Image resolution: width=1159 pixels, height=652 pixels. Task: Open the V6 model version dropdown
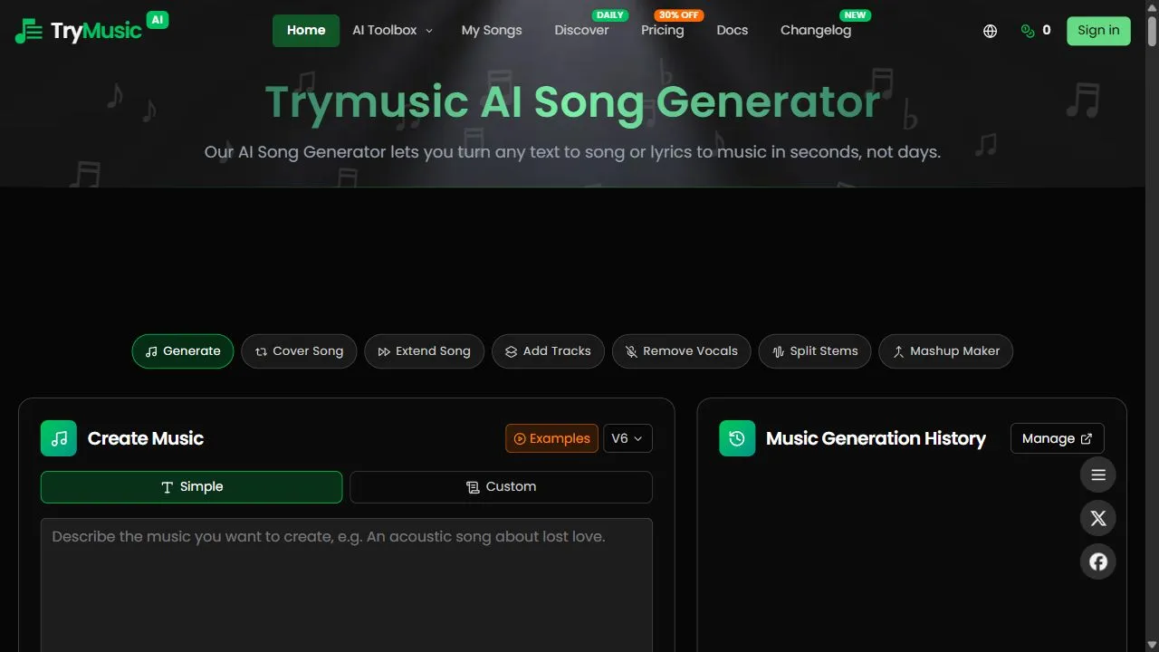pyautogui.click(x=627, y=438)
